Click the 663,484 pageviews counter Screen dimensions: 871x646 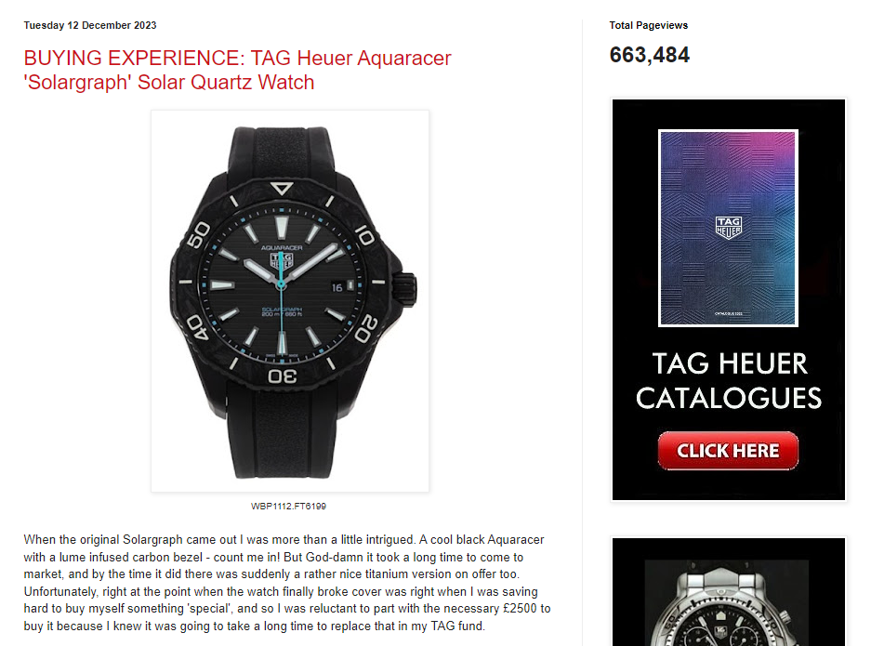650,55
